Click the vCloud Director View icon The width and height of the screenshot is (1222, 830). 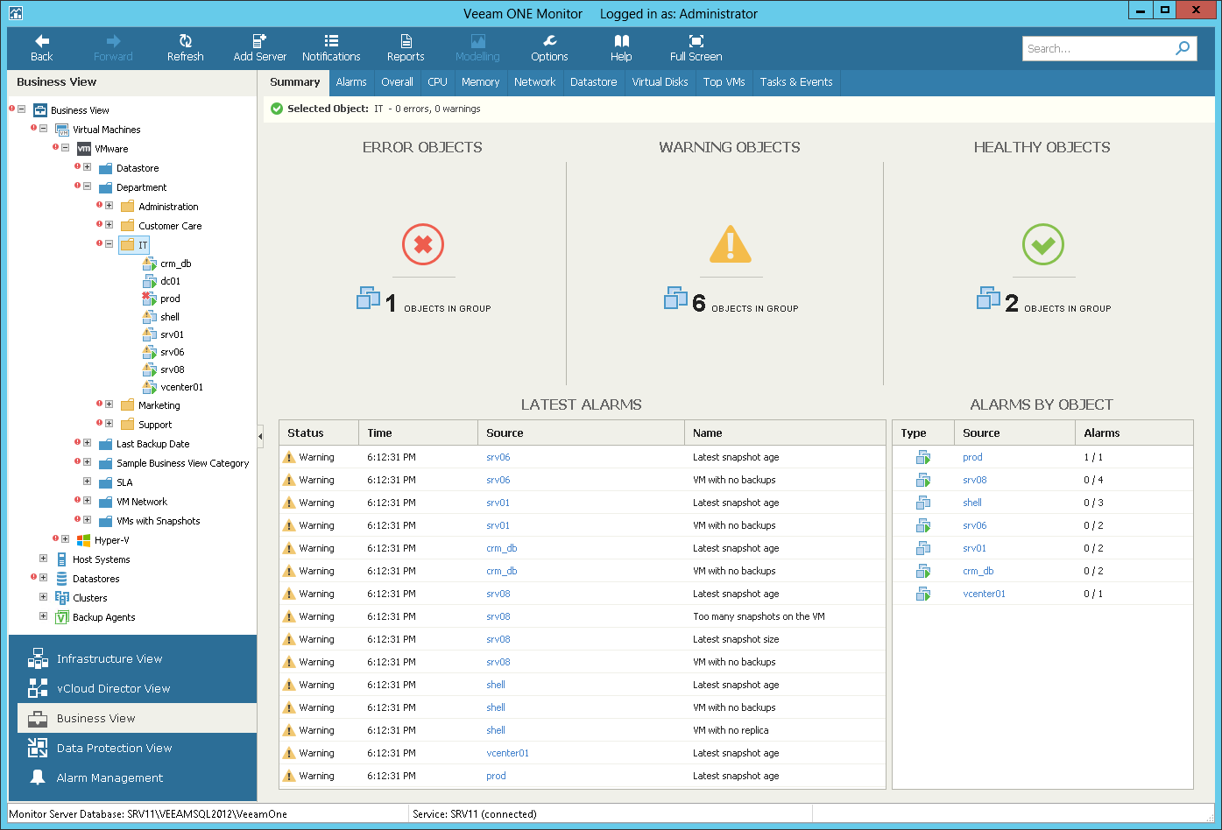[x=38, y=688]
